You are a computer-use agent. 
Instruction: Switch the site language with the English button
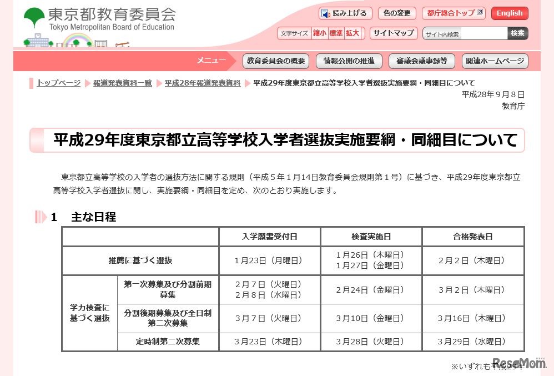coord(510,13)
